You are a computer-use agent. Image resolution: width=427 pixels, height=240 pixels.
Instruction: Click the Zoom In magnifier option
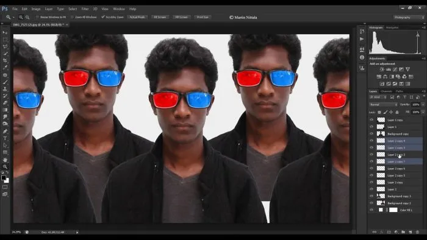pos(21,17)
